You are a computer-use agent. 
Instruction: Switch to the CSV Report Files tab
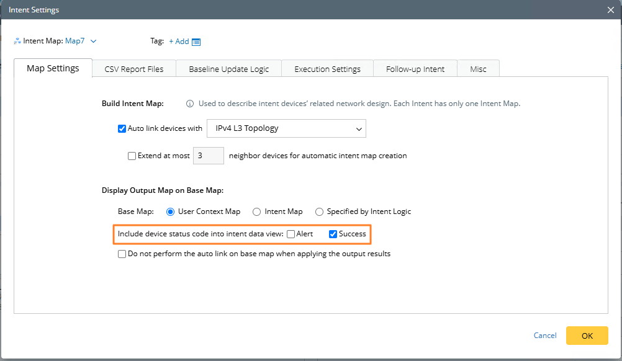tap(134, 69)
